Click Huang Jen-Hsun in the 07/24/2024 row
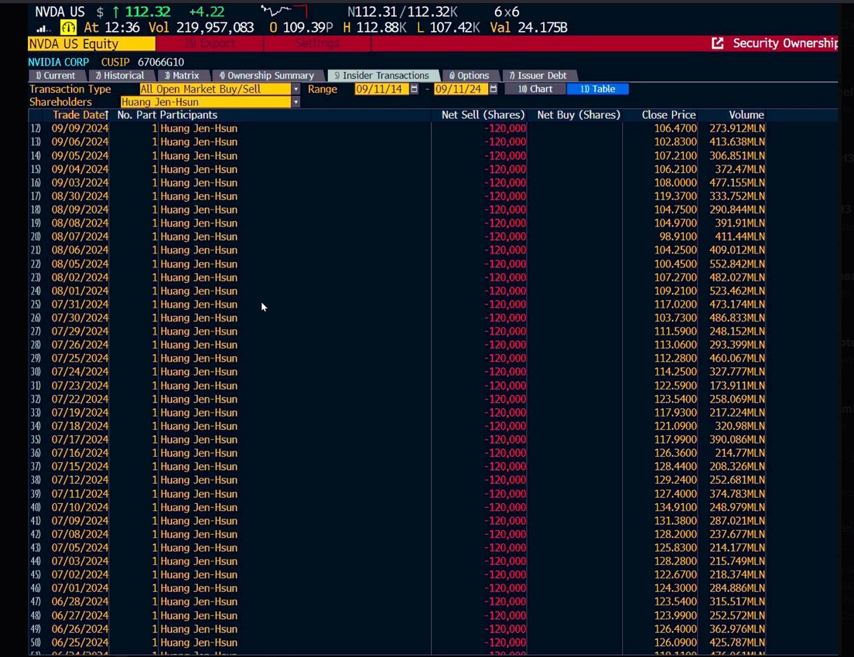 click(199, 372)
